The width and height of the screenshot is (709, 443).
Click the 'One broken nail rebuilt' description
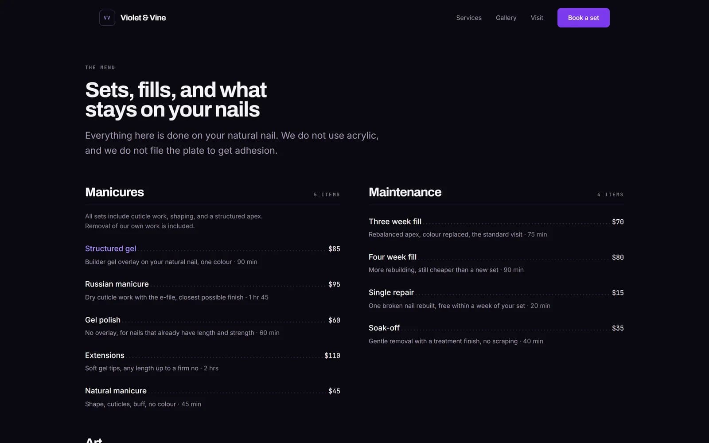(460, 306)
